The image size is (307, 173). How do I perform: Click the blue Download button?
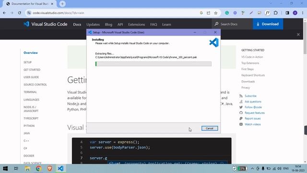click(x=268, y=24)
